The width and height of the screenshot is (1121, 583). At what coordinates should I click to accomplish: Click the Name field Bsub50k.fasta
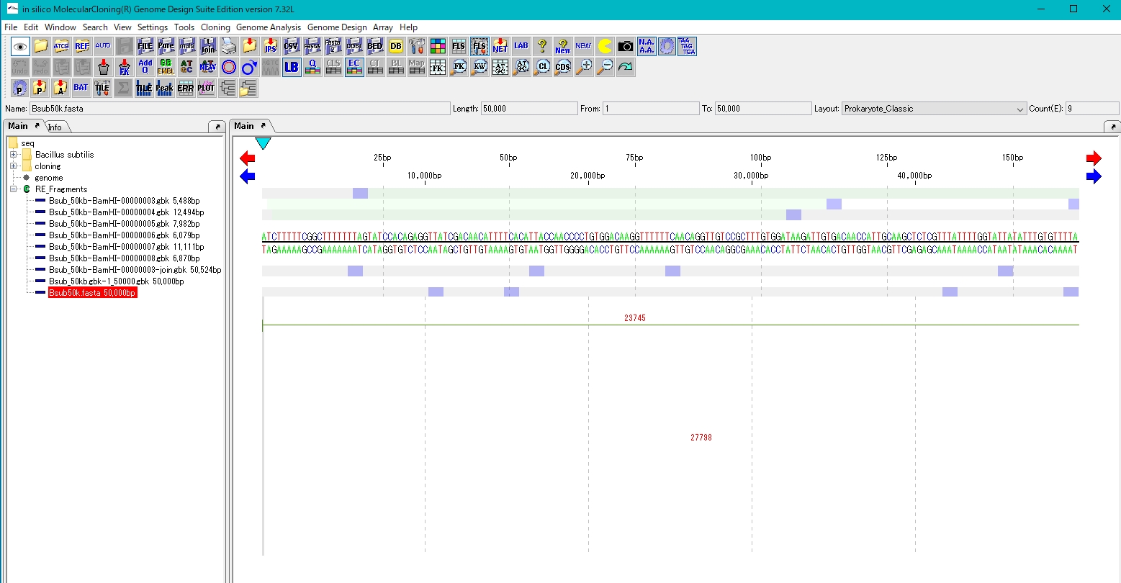[x=240, y=109]
